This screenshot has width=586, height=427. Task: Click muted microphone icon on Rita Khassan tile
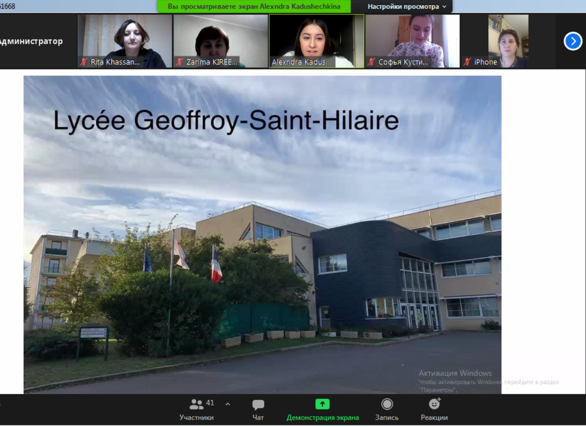pos(84,62)
